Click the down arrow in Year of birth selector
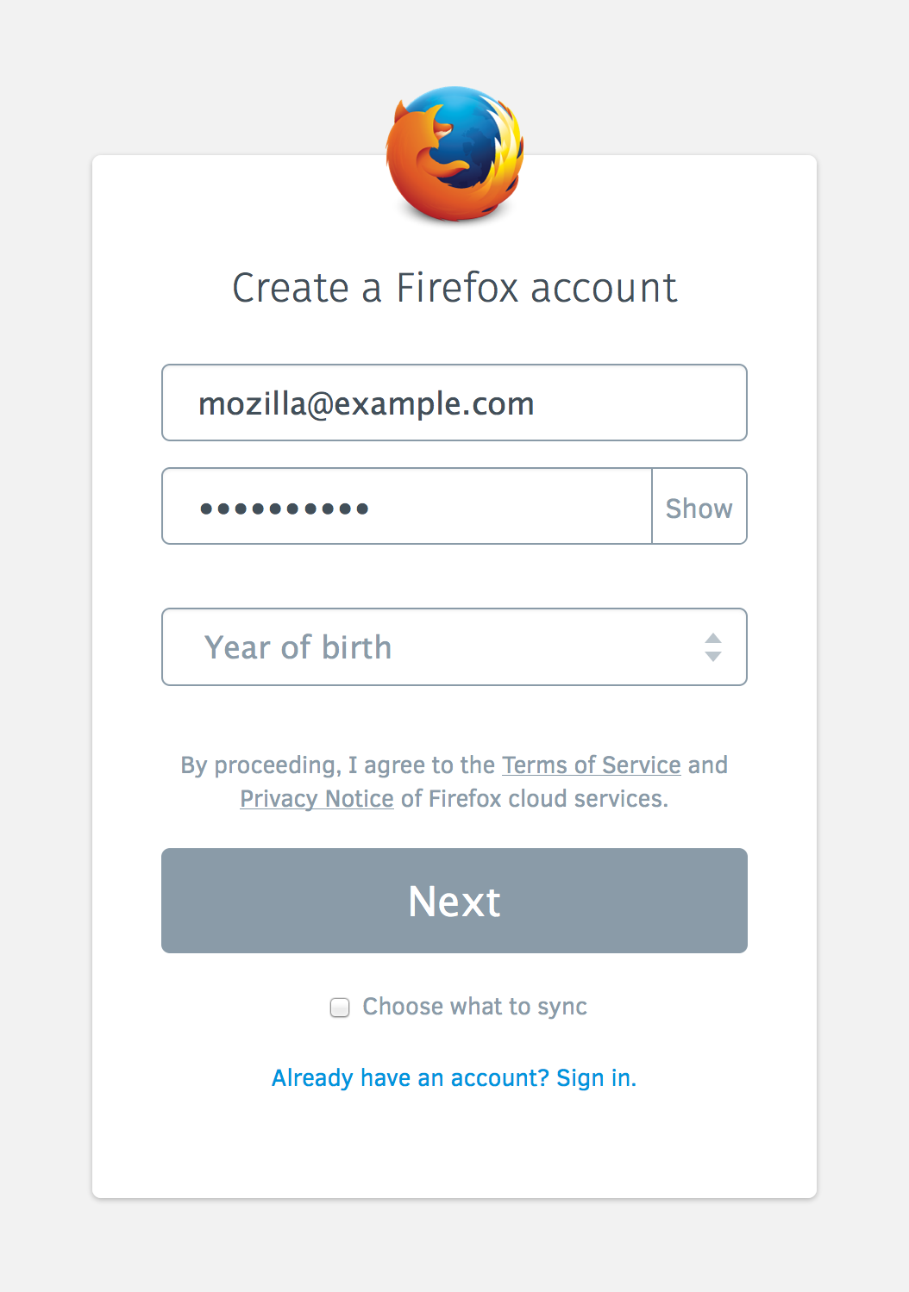This screenshot has height=1292, width=909. coord(713,657)
